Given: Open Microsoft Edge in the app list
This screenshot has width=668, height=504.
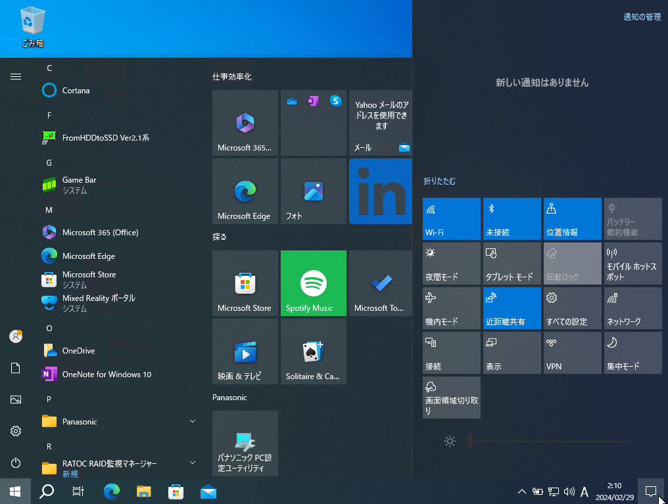Looking at the screenshot, I should (118, 256).
